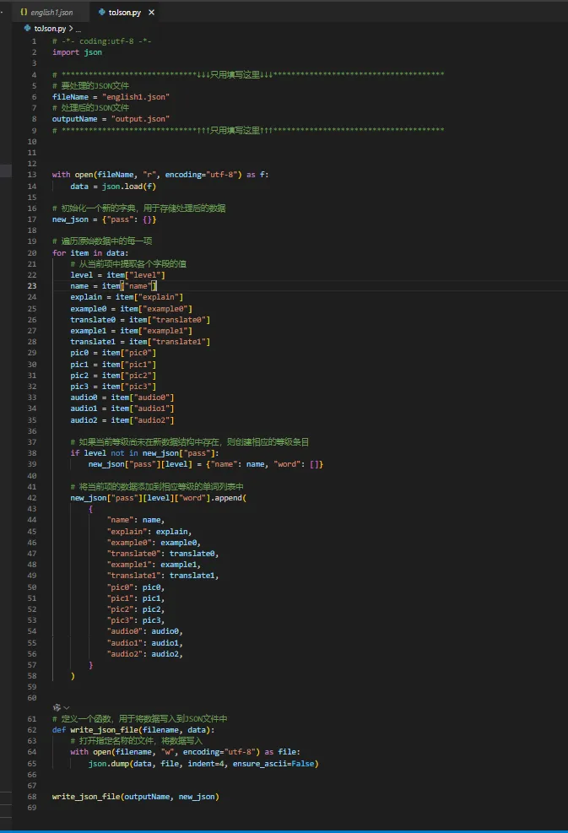The height and width of the screenshot is (833, 568).
Task: Place cursor on the "import json" statement
Action: pos(77,52)
